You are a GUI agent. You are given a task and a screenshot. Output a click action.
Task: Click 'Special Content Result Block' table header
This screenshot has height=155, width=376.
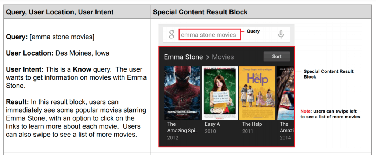200,12
